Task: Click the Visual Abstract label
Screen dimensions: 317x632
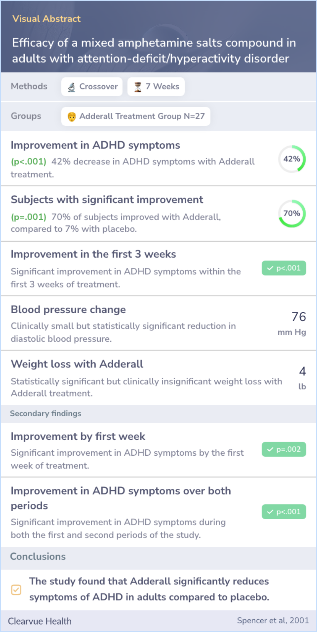Action: 46,19
